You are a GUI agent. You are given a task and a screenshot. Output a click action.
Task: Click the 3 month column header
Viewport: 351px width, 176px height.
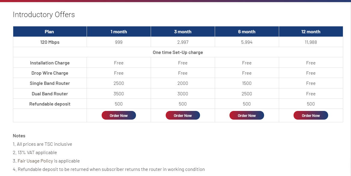(x=183, y=31)
